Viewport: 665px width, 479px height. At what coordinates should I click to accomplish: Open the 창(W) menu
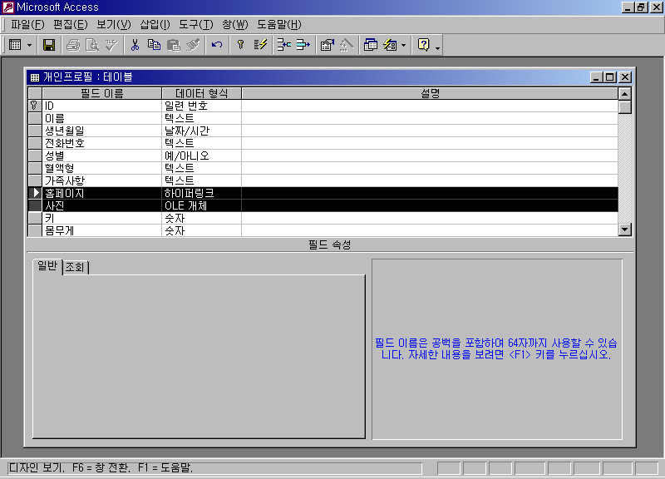click(235, 25)
